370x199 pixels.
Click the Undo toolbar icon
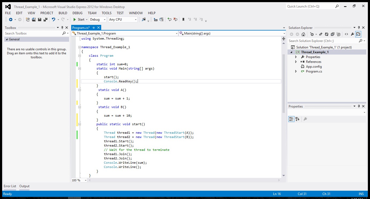(53, 20)
